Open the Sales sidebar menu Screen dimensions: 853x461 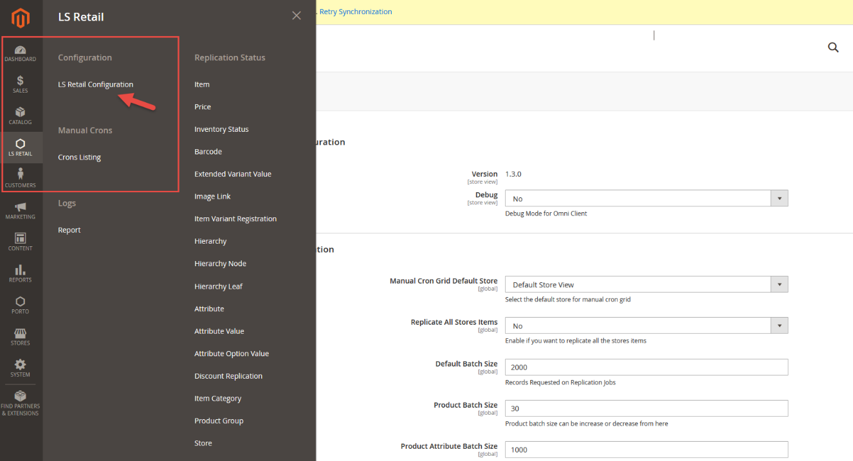(x=21, y=84)
